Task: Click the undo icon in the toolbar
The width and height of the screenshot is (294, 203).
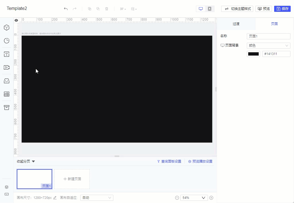Action: 66,9
